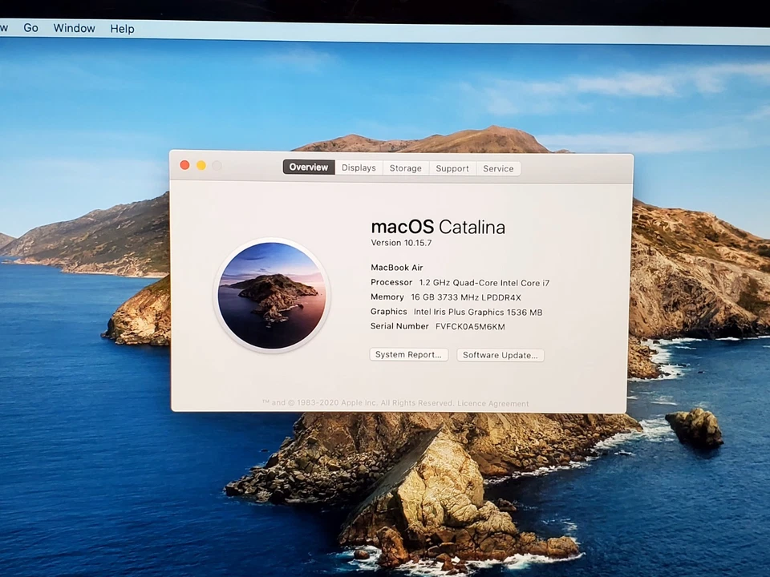Click the macOS Catalina title
The width and height of the screenshot is (770, 577).
438,227
